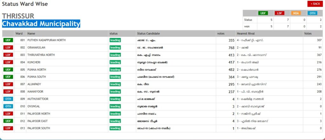
Task: Click the red LDF legend badge
Action: click(279, 13)
